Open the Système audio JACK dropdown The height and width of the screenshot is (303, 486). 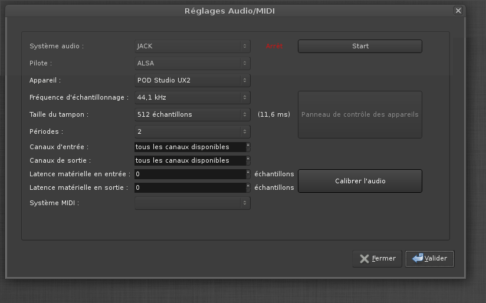coord(192,46)
